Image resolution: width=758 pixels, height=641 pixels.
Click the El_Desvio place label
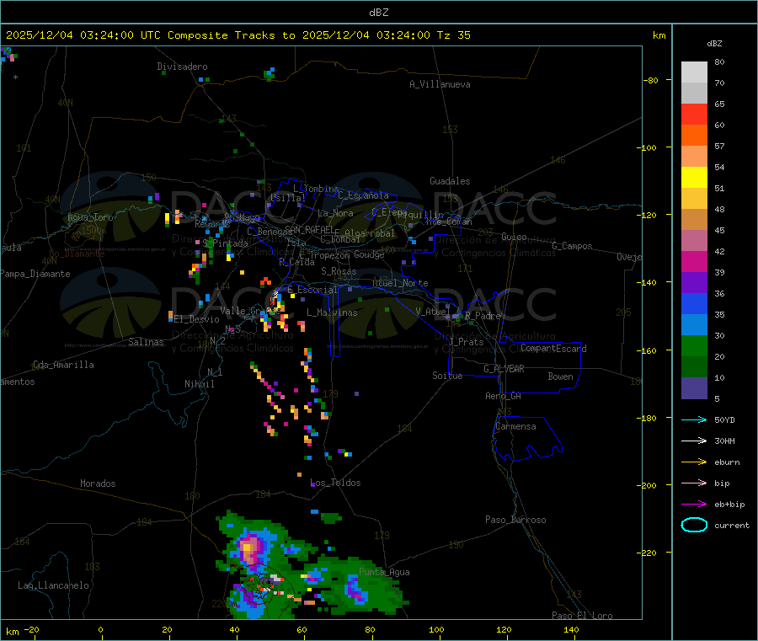(197, 319)
